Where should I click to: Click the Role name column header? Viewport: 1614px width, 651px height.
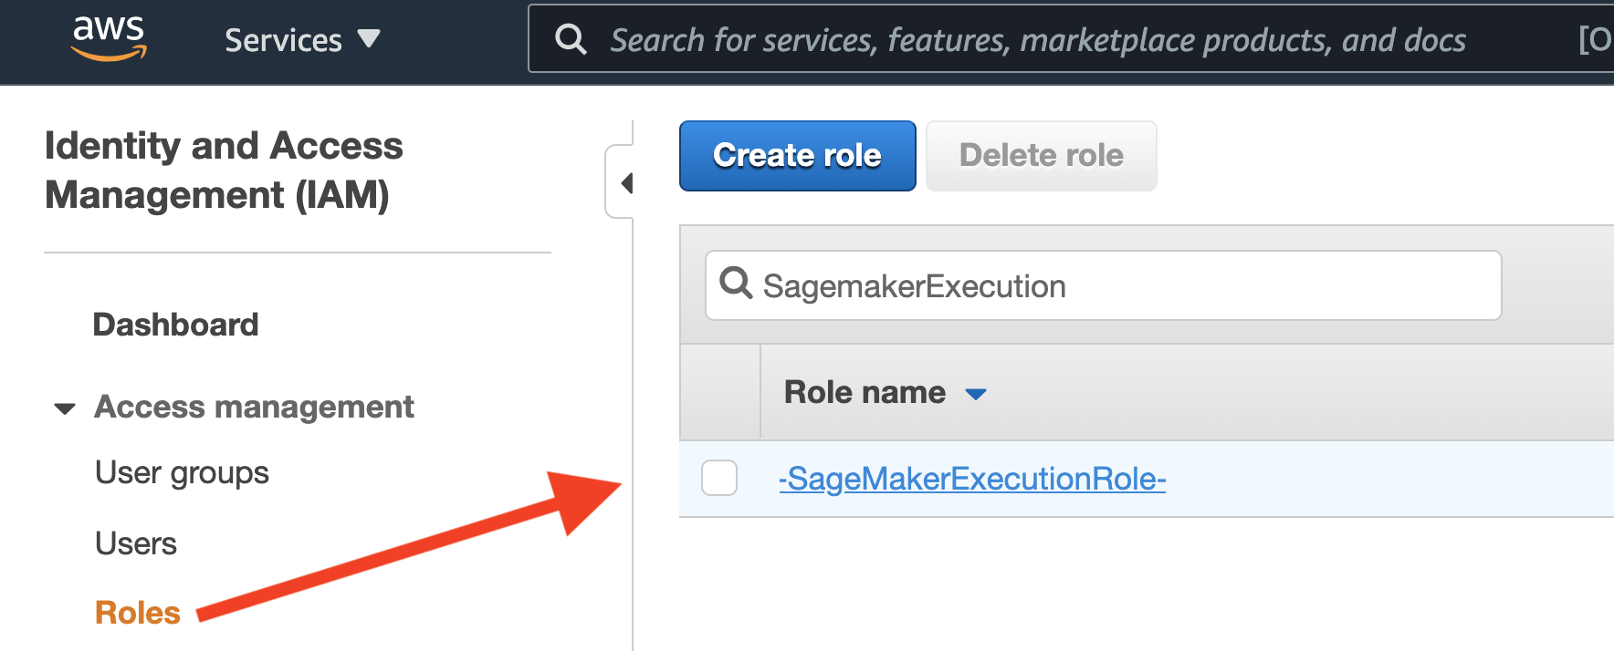[x=865, y=392]
